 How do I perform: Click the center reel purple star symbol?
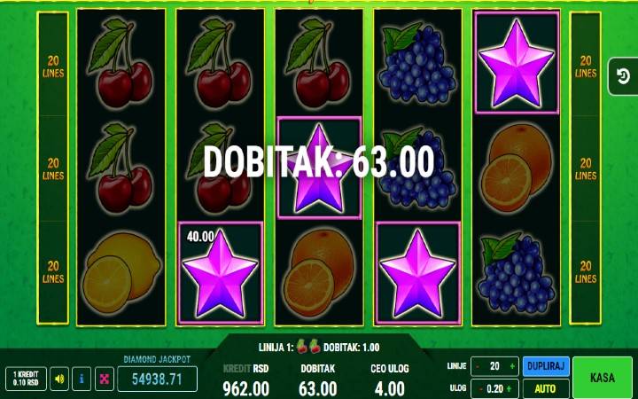pyautogui.click(x=319, y=168)
